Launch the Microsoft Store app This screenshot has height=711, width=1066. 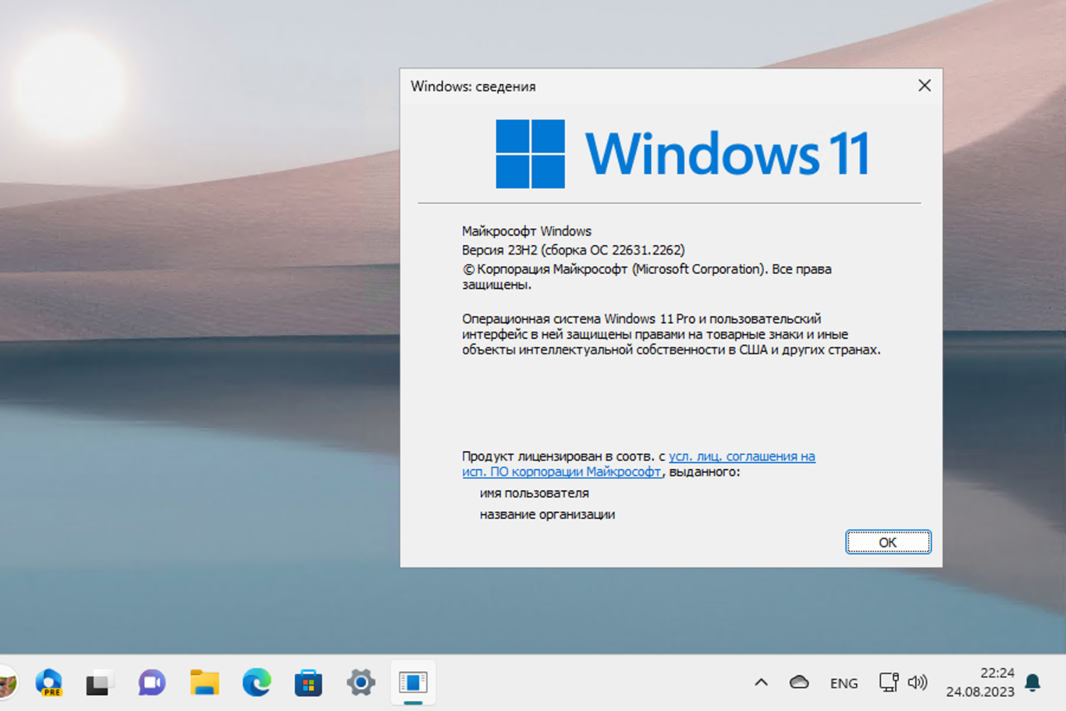point(308,683)
